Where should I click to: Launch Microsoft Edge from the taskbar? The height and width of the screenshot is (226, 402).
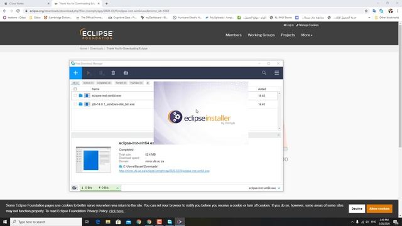click(98, 222)
